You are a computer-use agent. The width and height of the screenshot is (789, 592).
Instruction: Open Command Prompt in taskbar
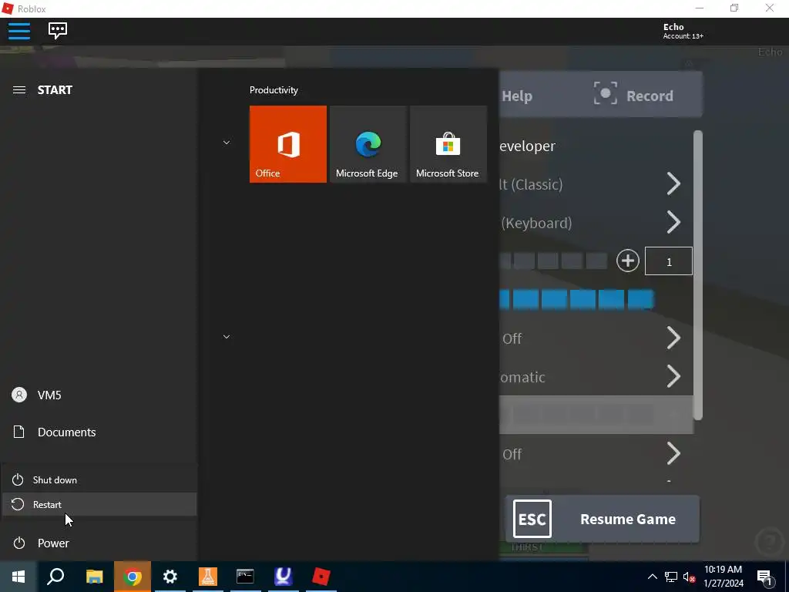coord(245,577)
